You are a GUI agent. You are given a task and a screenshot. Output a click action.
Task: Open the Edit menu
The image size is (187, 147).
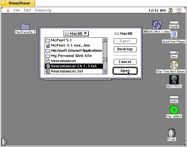(27, 10)
